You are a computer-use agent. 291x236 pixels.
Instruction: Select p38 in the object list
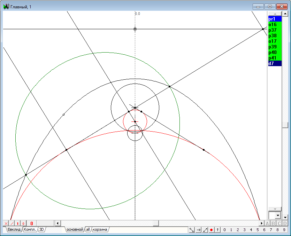pyautogui.click(x=275, y=36)
